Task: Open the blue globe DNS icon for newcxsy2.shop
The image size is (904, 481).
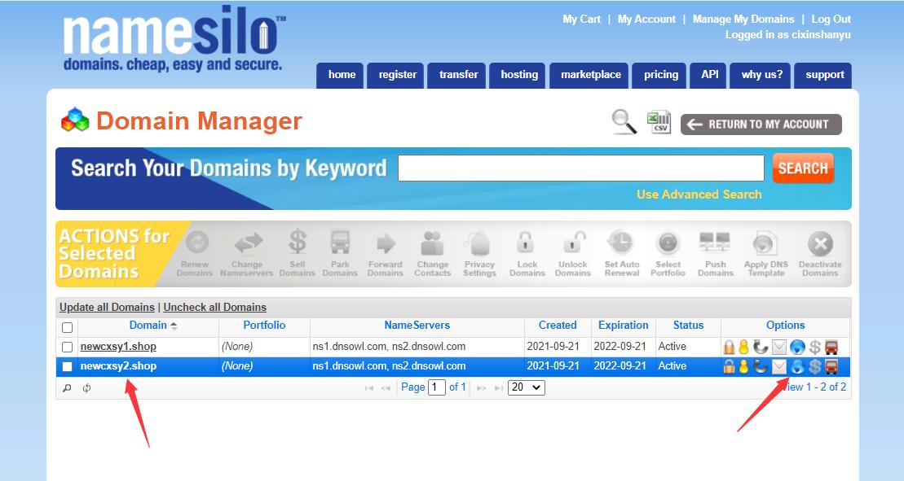Action: (797, 366)
